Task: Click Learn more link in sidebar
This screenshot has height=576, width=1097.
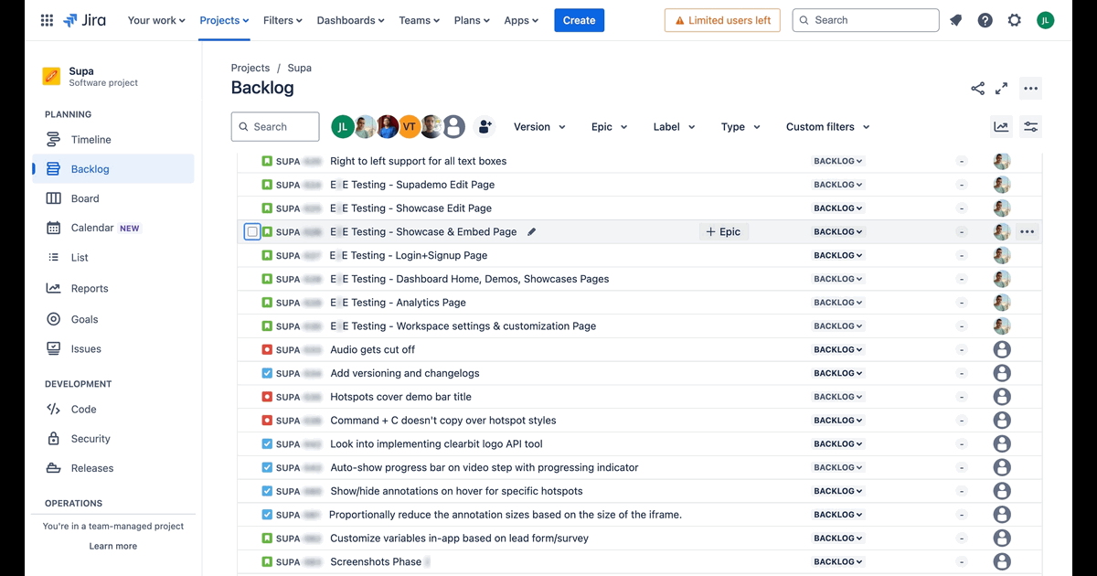Action: click(113, 546)
